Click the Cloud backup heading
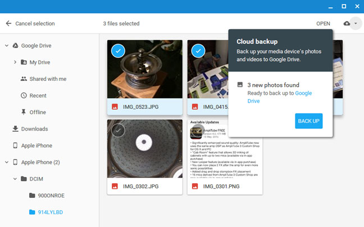Image resolution: width=364 pixels, height=227 pixels. tap(257, 41)
